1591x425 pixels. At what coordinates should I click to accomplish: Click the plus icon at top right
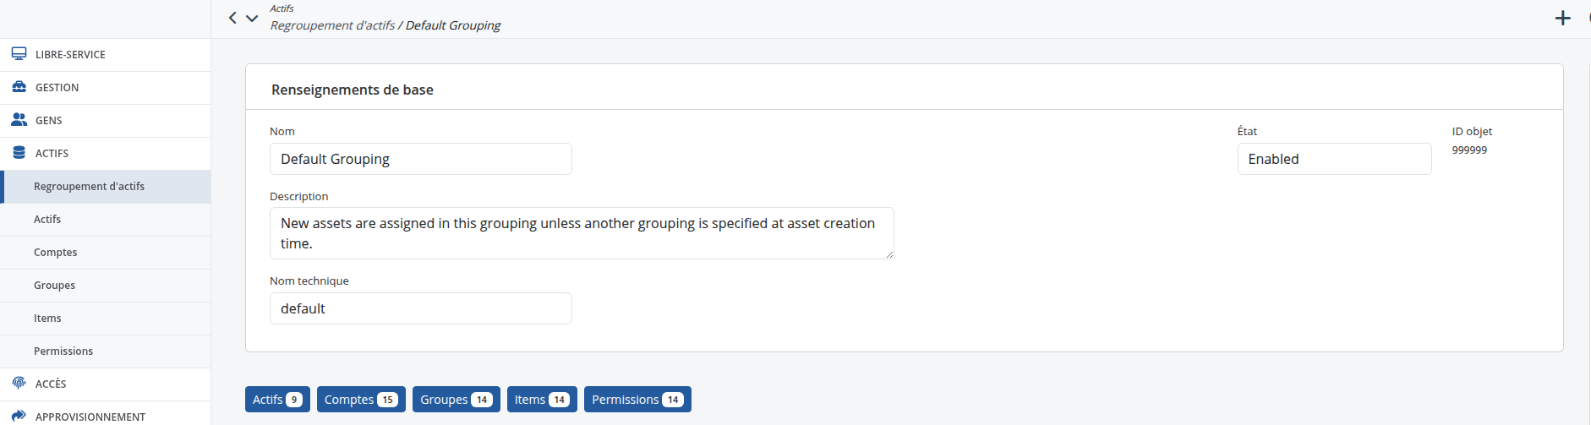tap(1563, 18)
